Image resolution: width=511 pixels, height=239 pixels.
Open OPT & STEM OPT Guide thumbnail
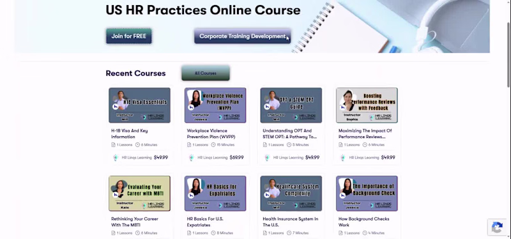[291, 105]
